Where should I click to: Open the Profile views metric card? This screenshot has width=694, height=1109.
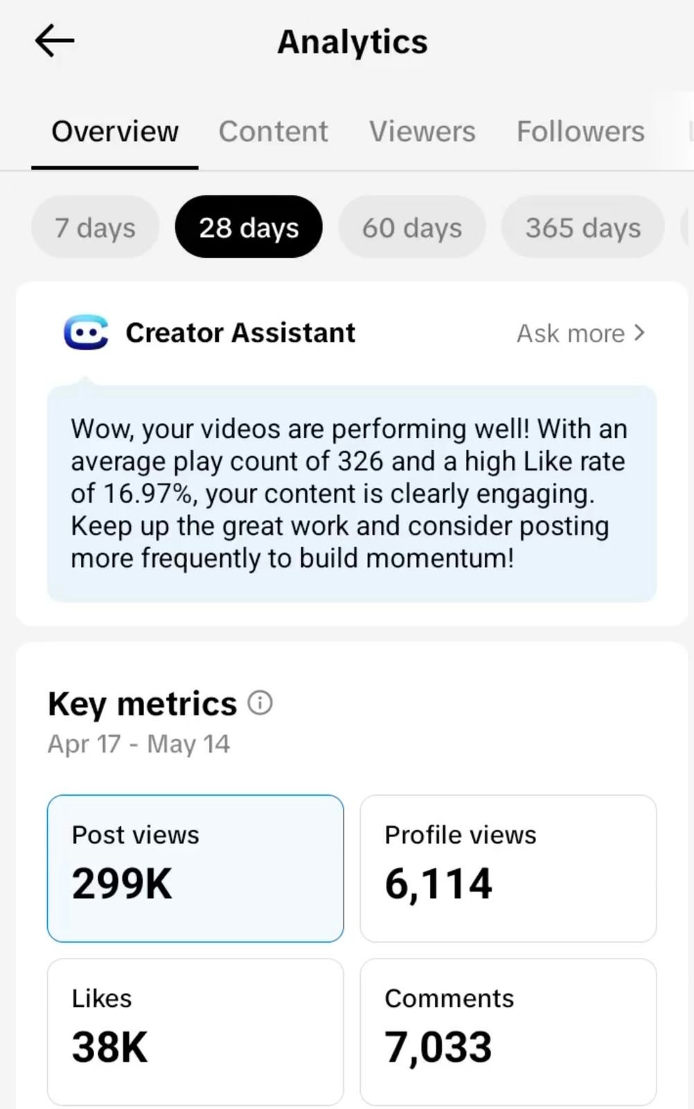(x=508, y=868)
